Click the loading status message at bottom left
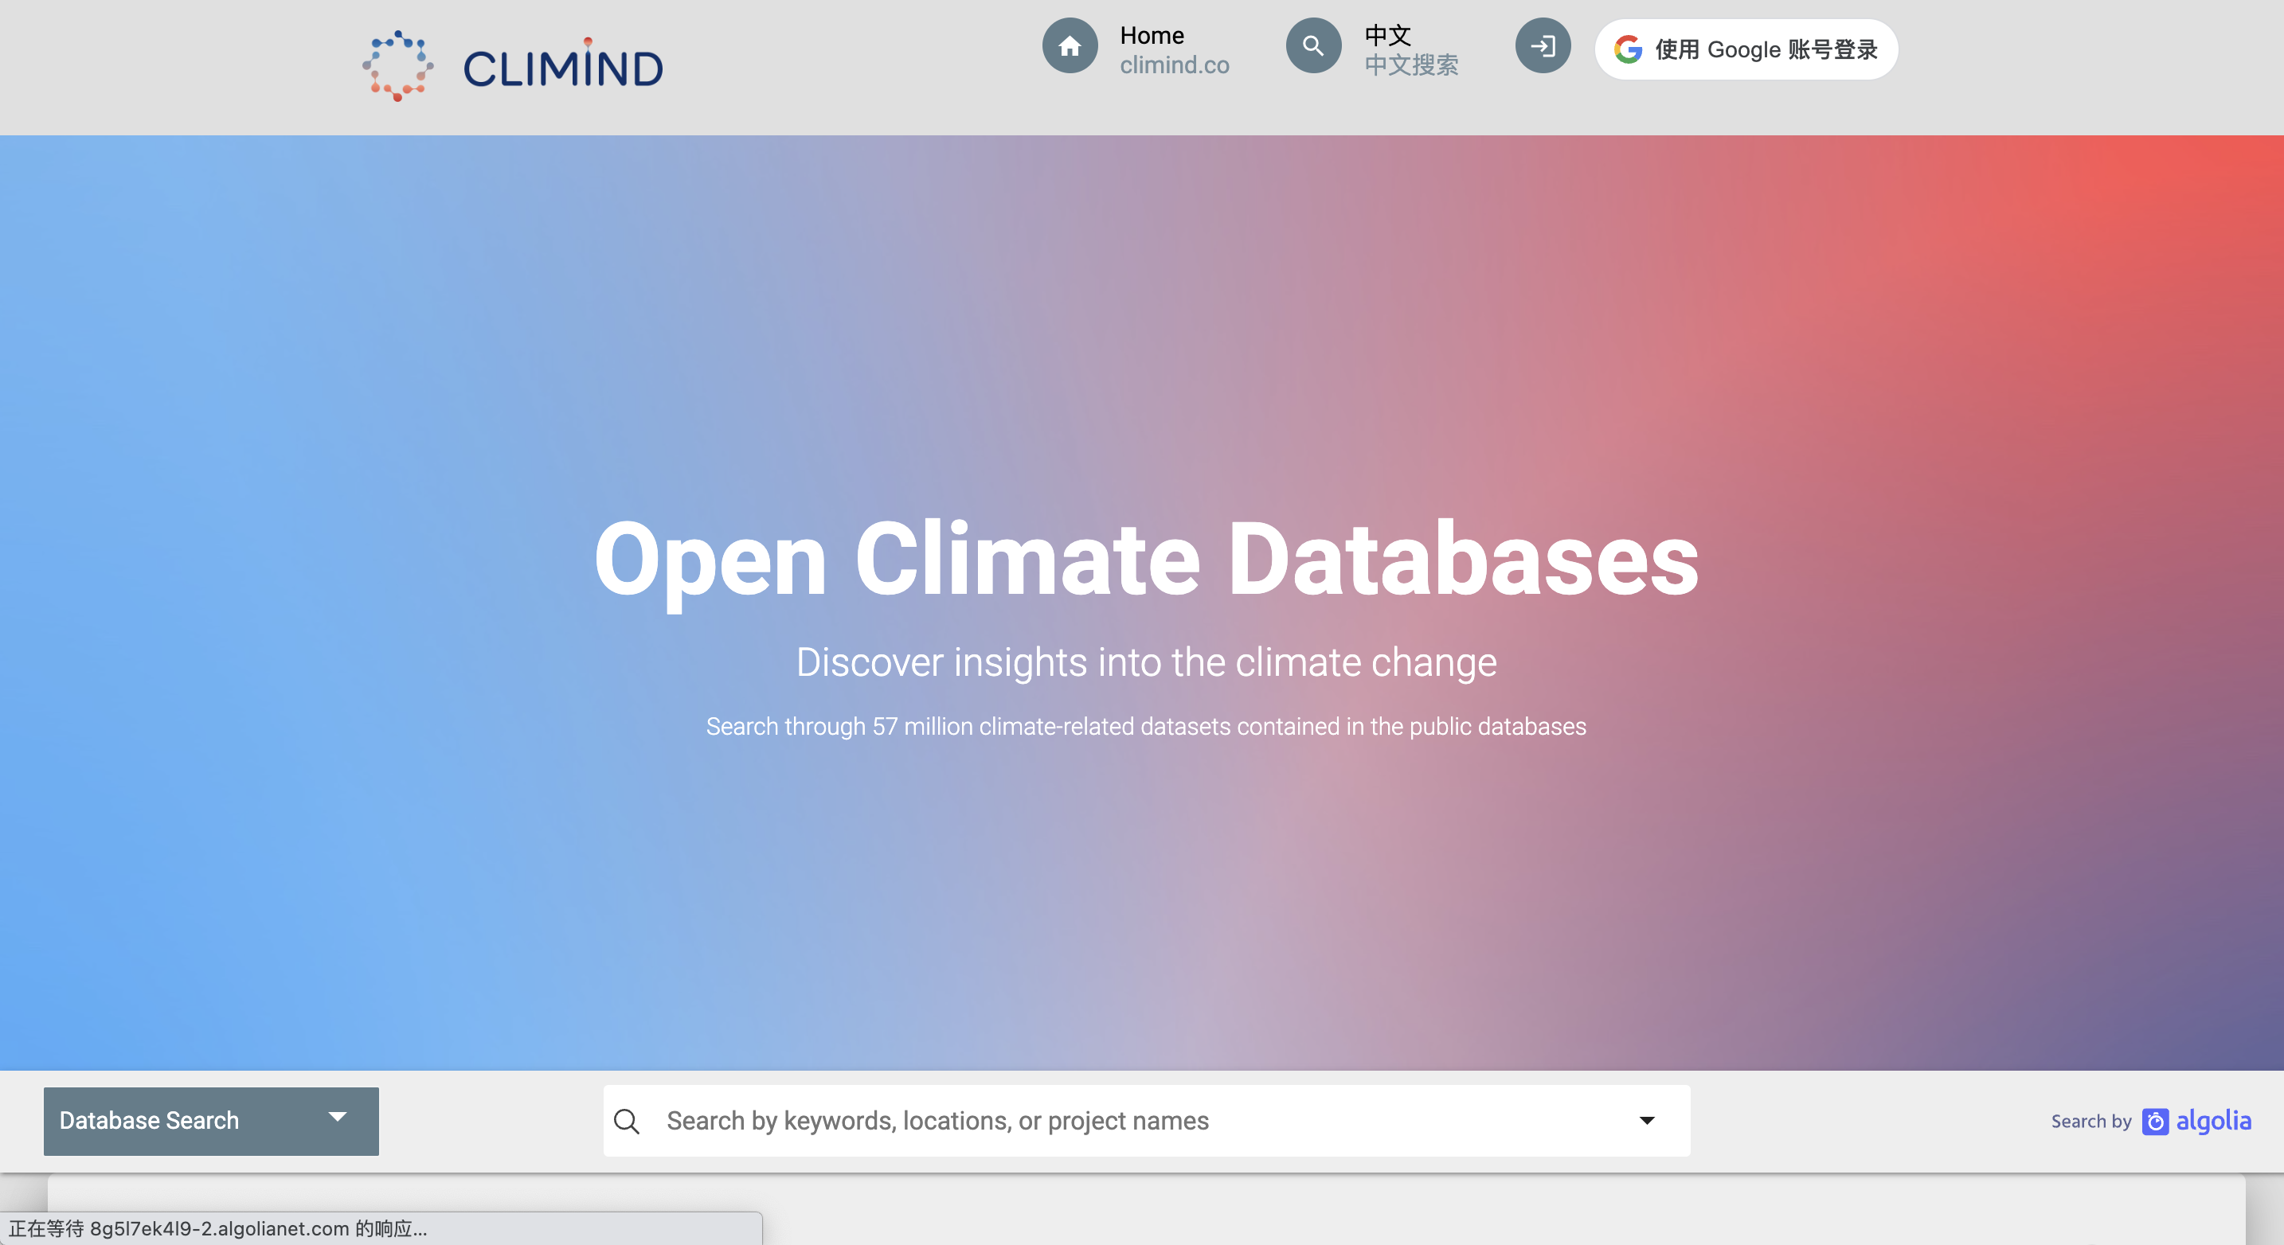2284x1245 pixels. pyautogui.click(x=221, y=1230)
